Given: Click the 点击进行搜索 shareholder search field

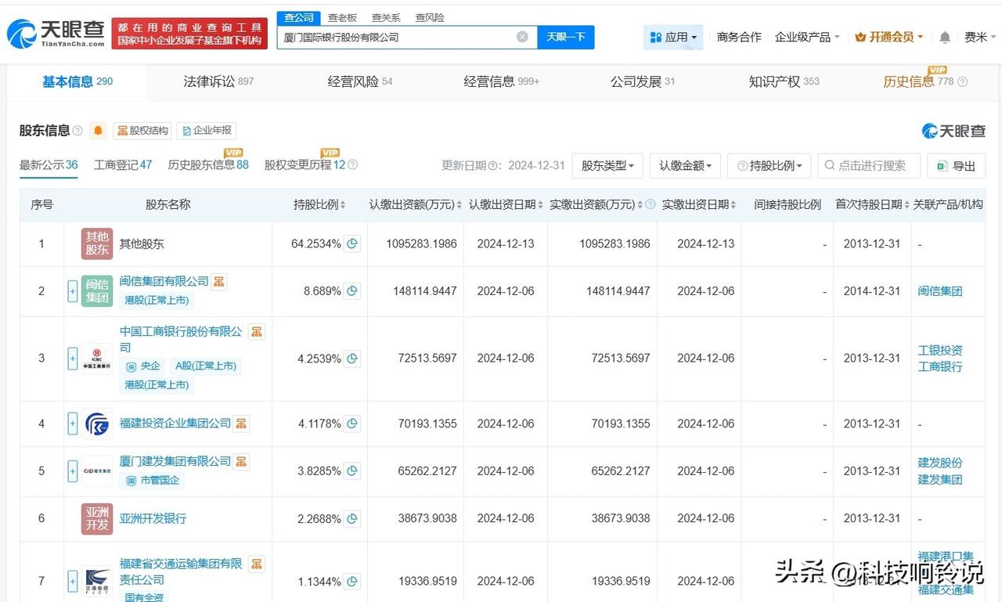Looking at the screenshot, I should (x=870, y=166).
